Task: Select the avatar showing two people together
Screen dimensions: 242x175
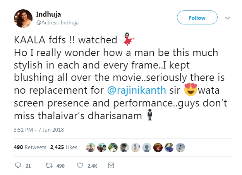Action: click(101, 148)
